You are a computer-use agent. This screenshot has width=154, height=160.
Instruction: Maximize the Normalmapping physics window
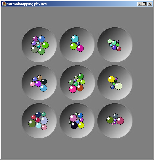tap(144, 4)
